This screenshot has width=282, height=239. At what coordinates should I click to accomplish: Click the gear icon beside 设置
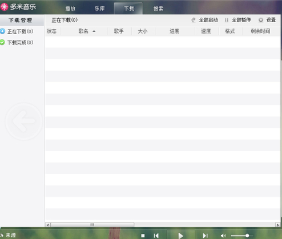point(261,20)
